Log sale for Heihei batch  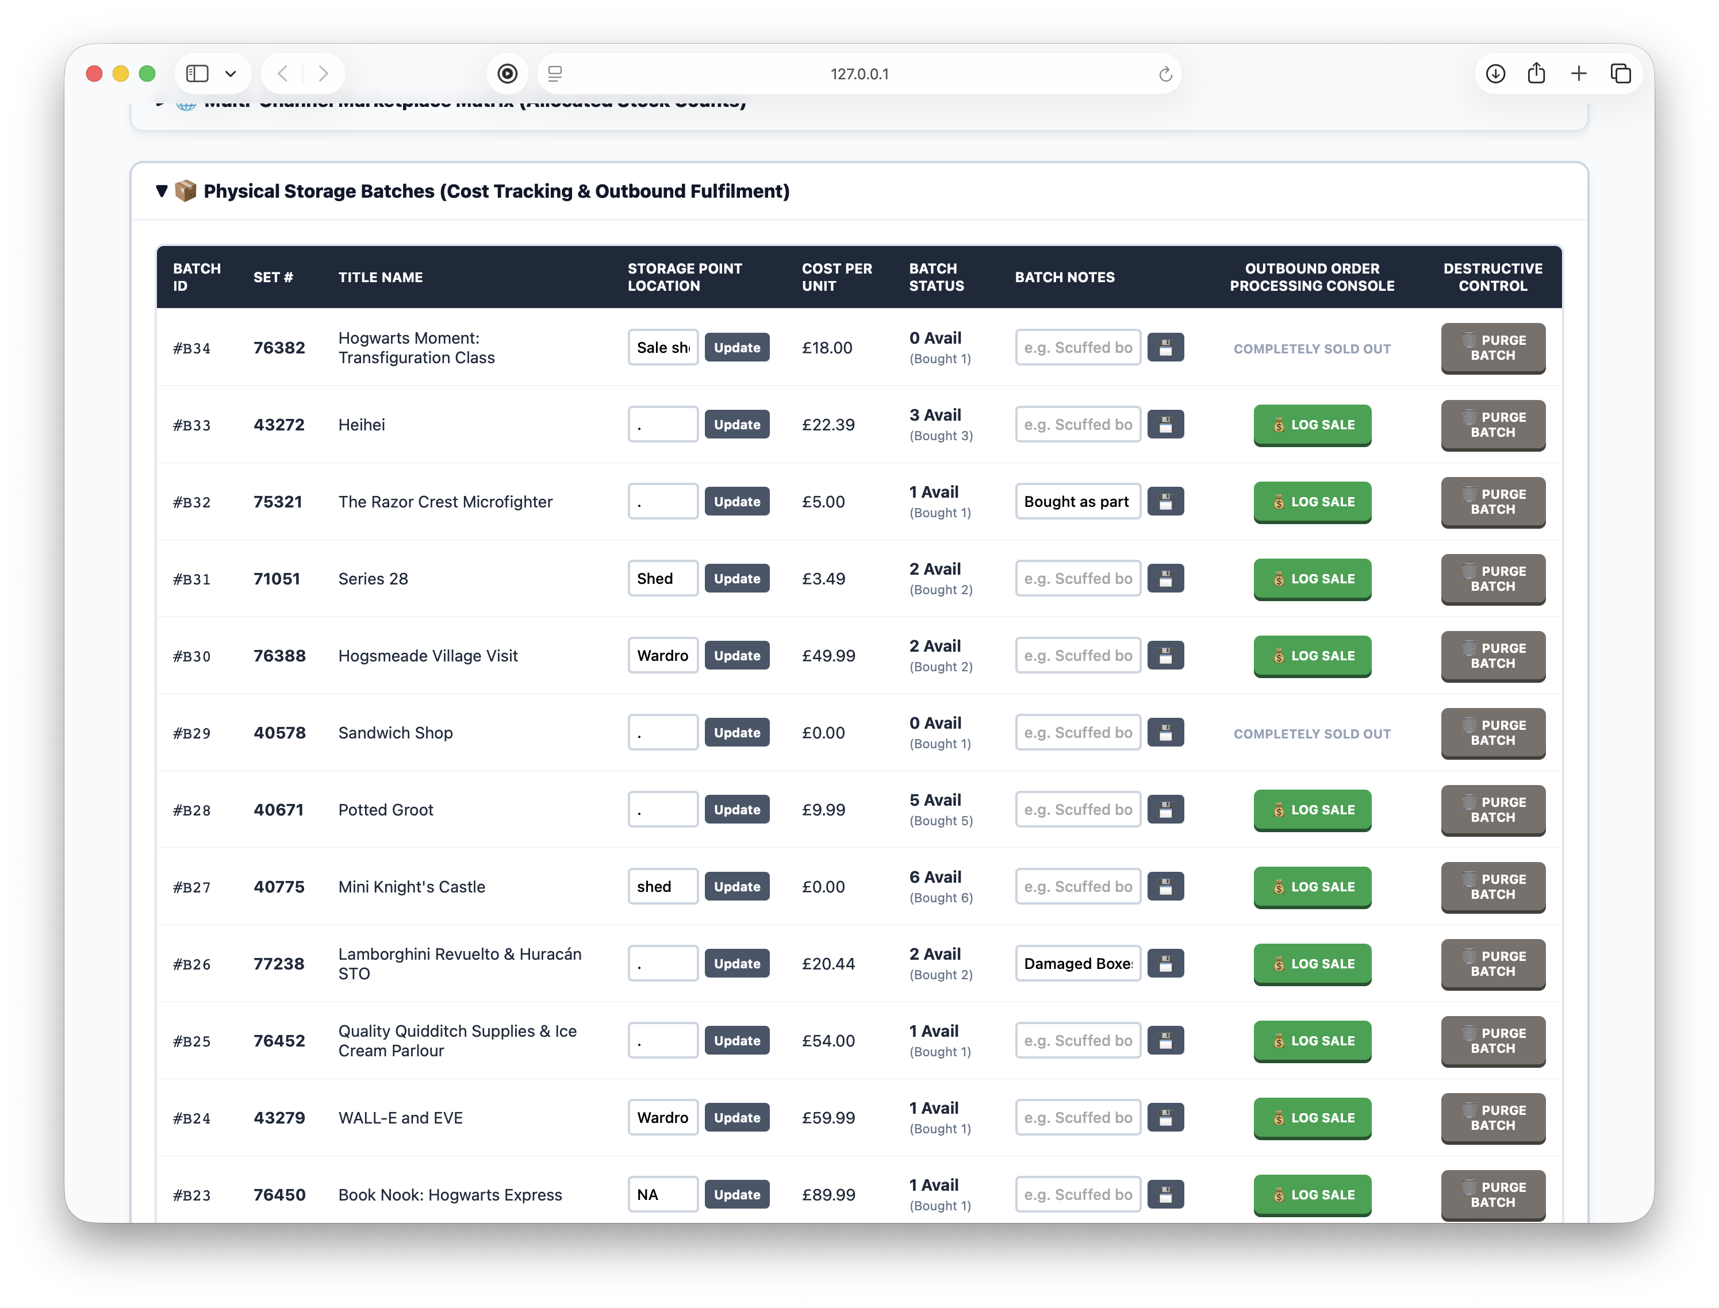[x=1311, y=424]
